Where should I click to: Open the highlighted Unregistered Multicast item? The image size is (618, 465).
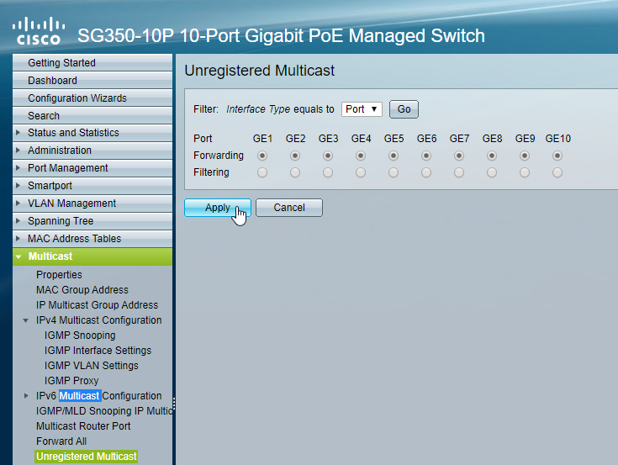pyautogui.click(x=87, y=457)
